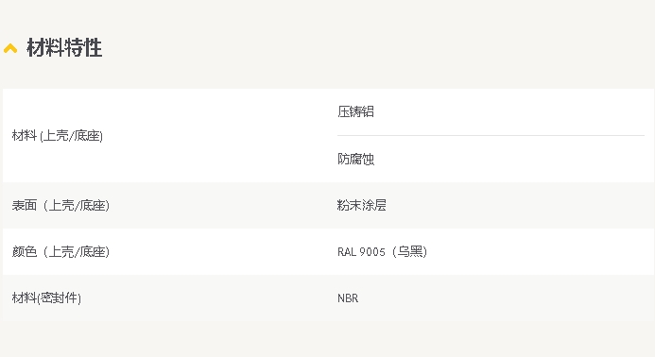The width and height of the screenshot is (655, 357).
Task: Click the 防腐蚀 property value
Action: click(x=355, y=159)
